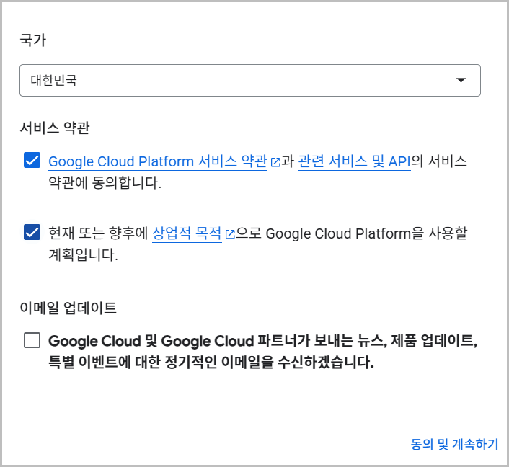Follow the 상업적 목적 hyperlink
This screenshot has width=509, height=467.
pos(187,233)
